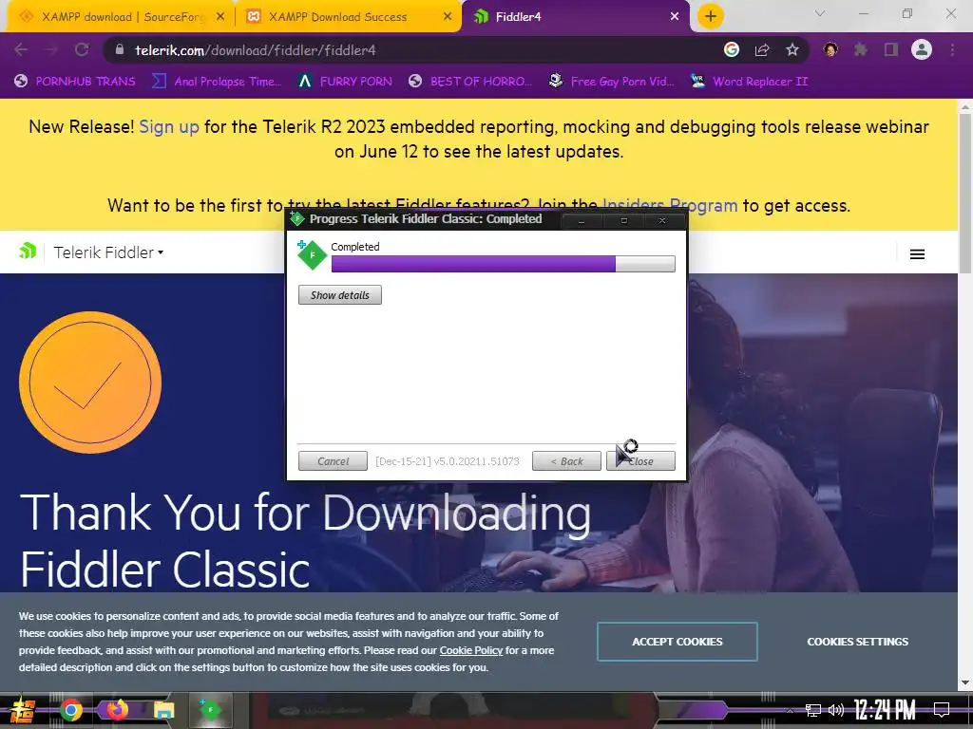Screen dimensions: 973x729
Task: Click the site lock icon in address bar
Action: pyautogui.click(x=120, y=49)
